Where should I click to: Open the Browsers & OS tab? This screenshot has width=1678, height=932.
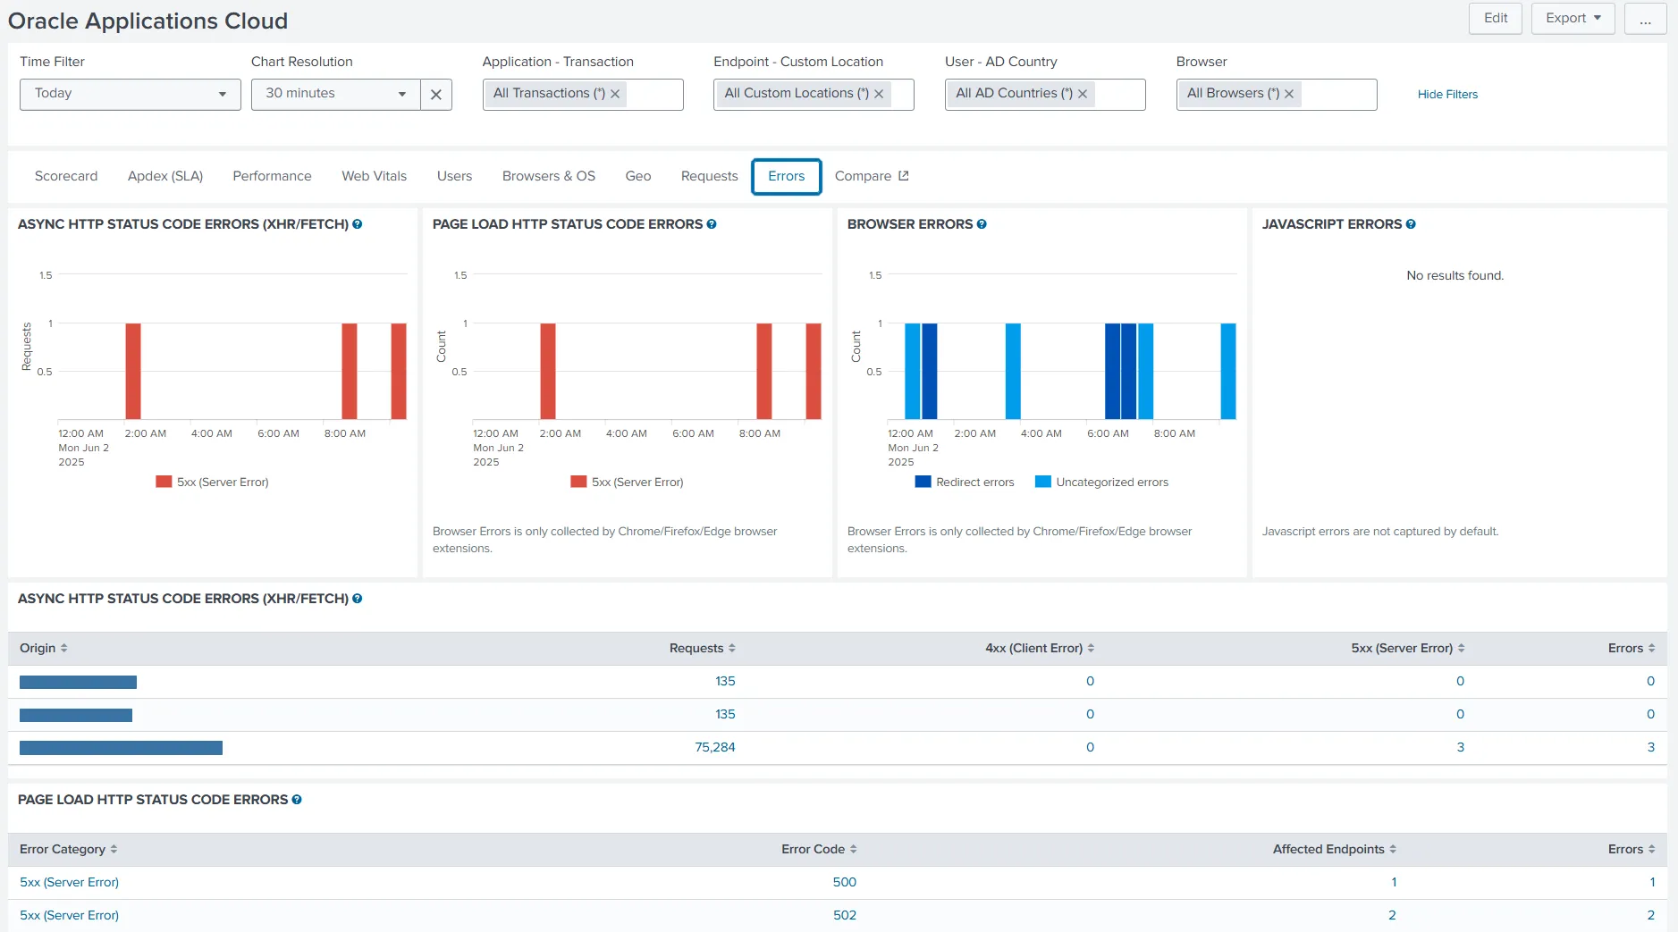coord(549,176)
